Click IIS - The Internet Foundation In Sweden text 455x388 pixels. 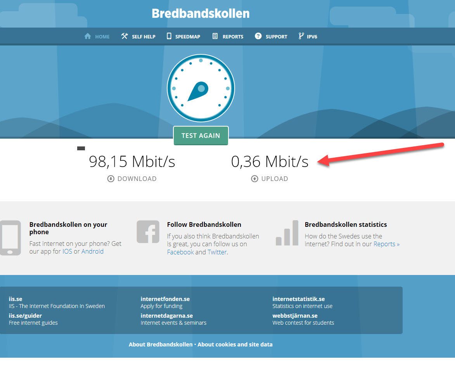tap(57, 306)
